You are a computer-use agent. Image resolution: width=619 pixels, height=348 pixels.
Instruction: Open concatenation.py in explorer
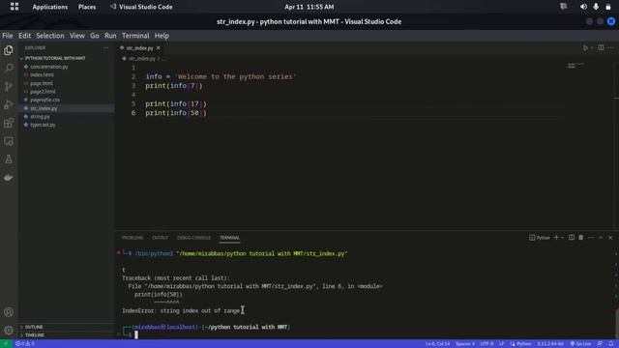(x=49, y=67)
